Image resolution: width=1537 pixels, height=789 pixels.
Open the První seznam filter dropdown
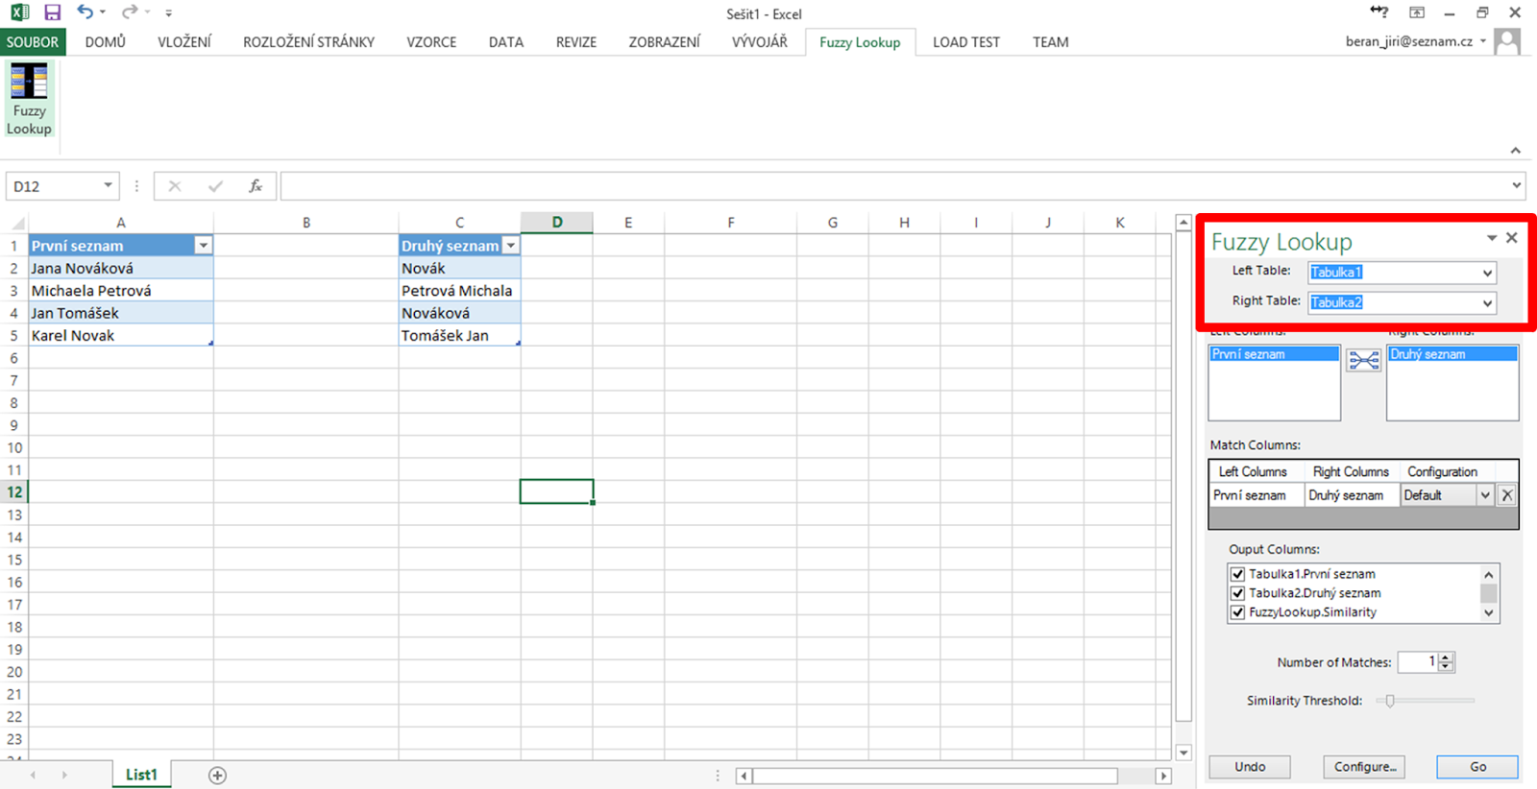[204, 246]
